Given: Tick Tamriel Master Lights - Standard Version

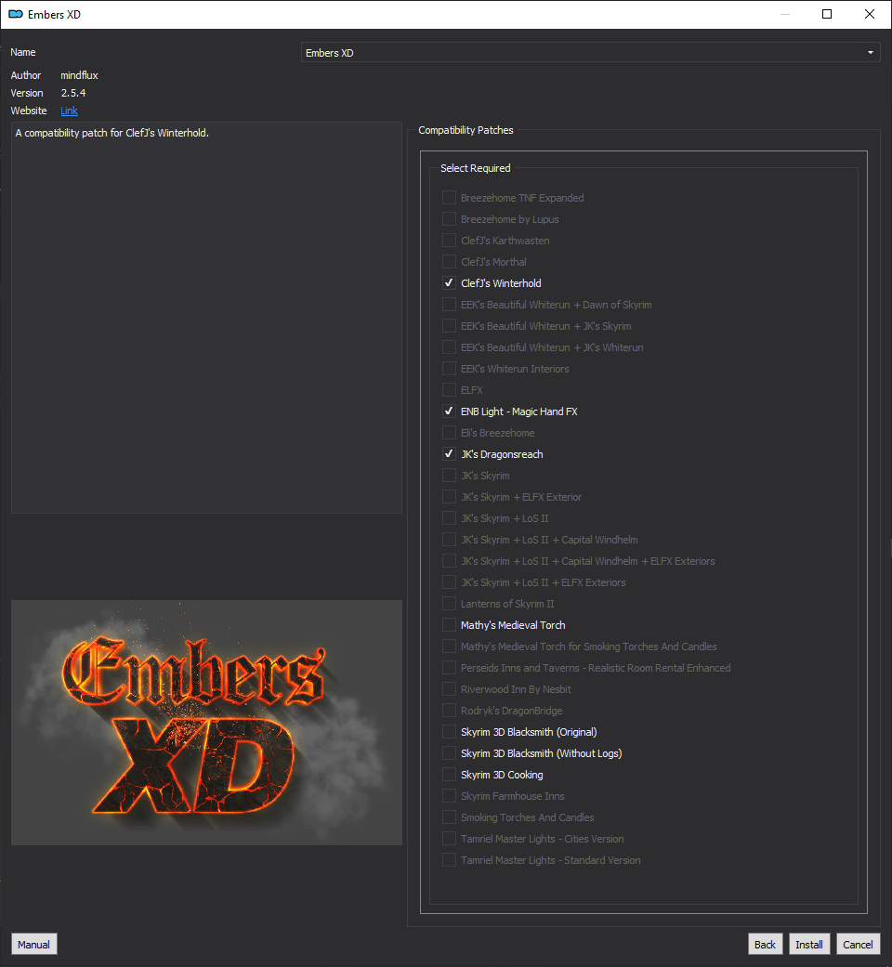Looking at the screenshot, I should coord(449,860).
